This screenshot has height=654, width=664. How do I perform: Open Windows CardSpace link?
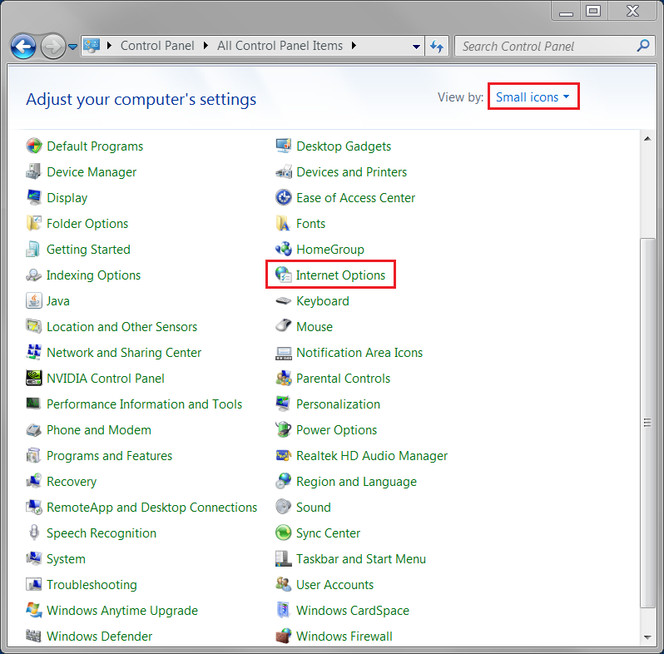point(353,611)
